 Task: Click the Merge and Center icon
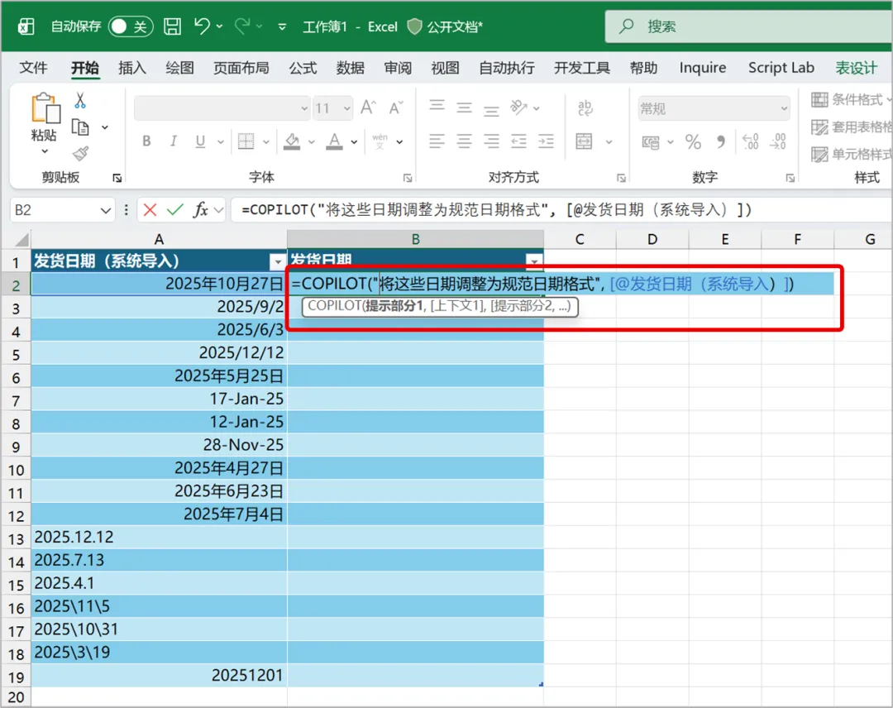[584, 141]
